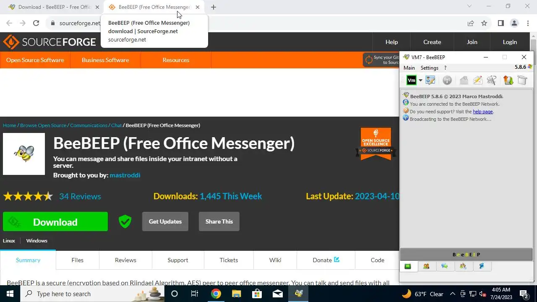The width and height of the screenshot is (537, 302).
Task: Click the green Download button on SourceForge
Action: click(x=55, y=221)
